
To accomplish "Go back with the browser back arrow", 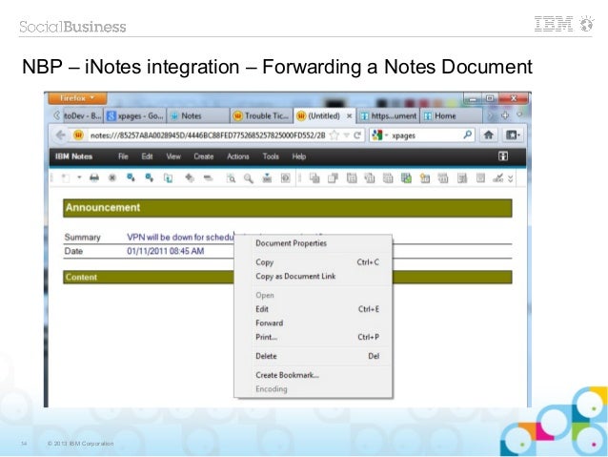I will click(60, 135).
